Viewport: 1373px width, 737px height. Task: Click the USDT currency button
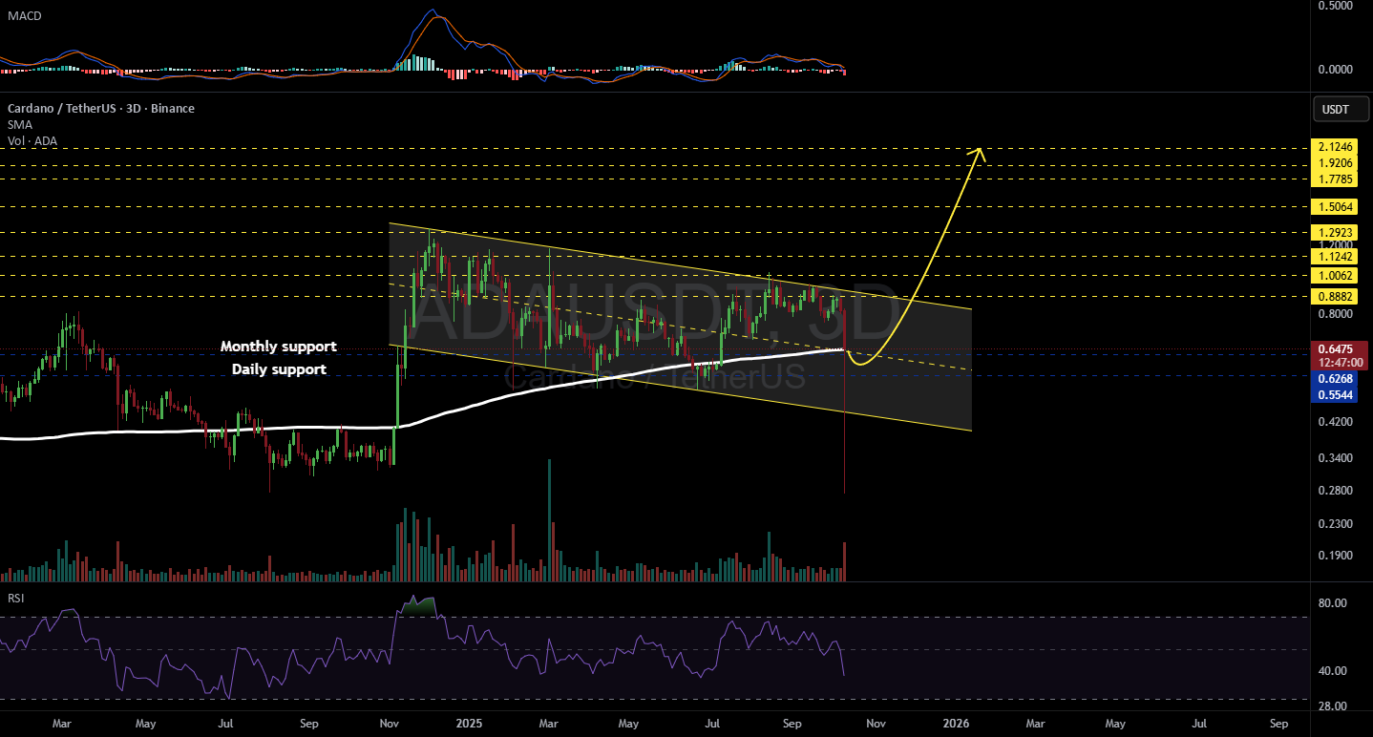(x=1335, y=109)
